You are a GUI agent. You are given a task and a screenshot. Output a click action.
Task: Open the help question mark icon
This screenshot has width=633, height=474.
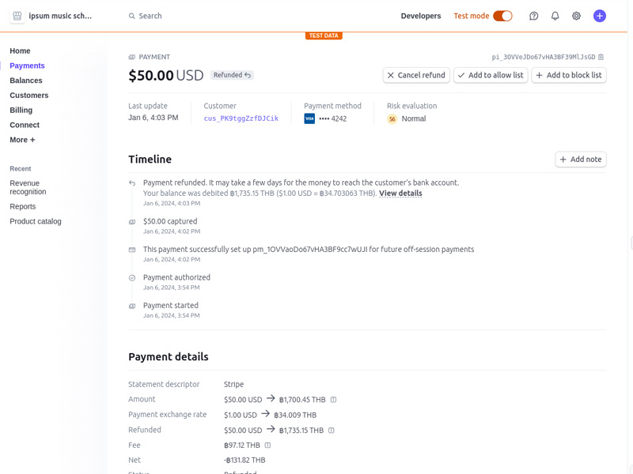534,16
